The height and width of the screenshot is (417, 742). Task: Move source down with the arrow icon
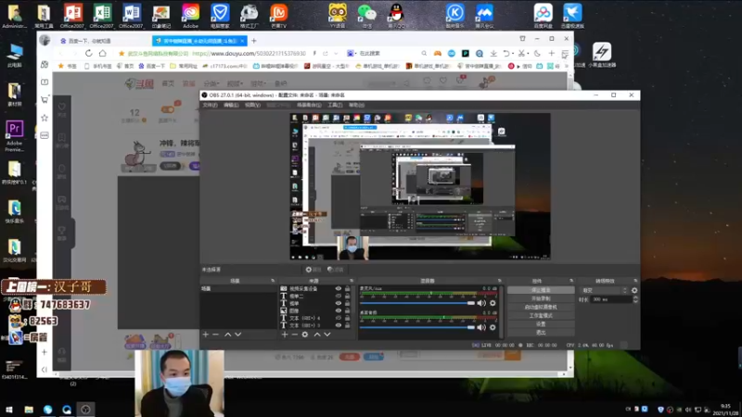click(327, 335)
